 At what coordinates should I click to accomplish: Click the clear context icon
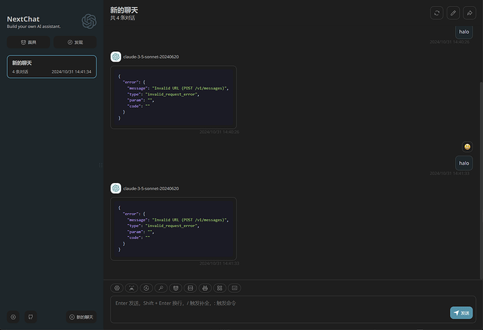[x=190, y=288]
